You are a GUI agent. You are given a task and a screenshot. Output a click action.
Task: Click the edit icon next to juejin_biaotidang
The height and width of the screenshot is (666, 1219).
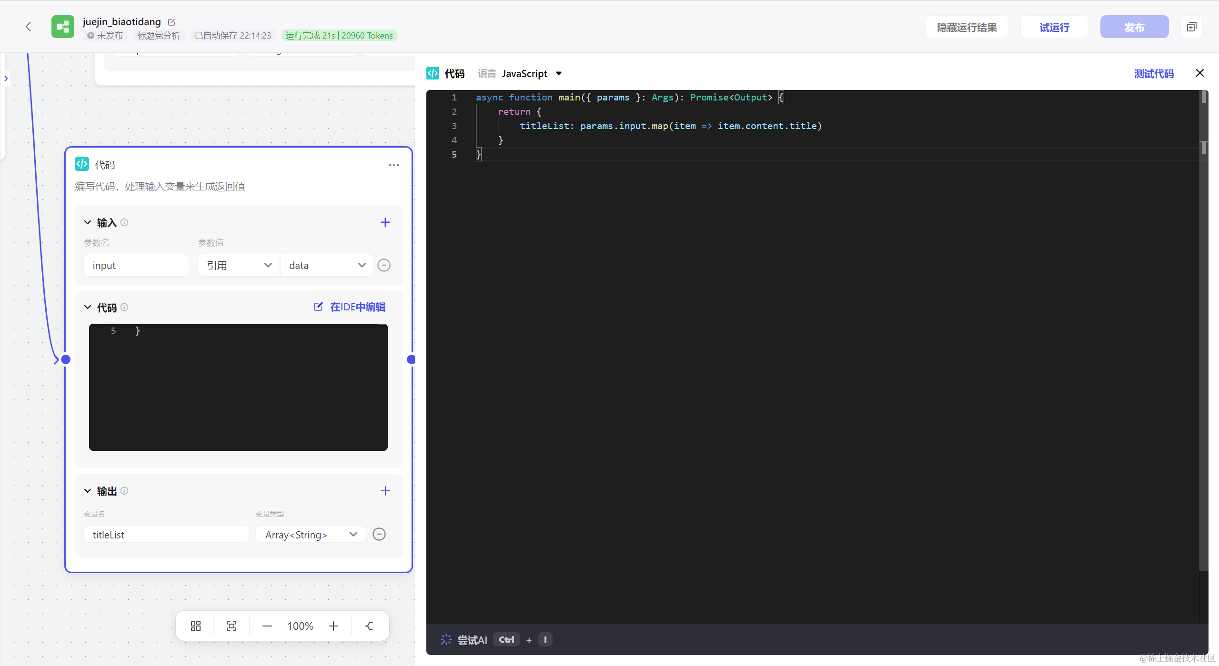[172, 22]
